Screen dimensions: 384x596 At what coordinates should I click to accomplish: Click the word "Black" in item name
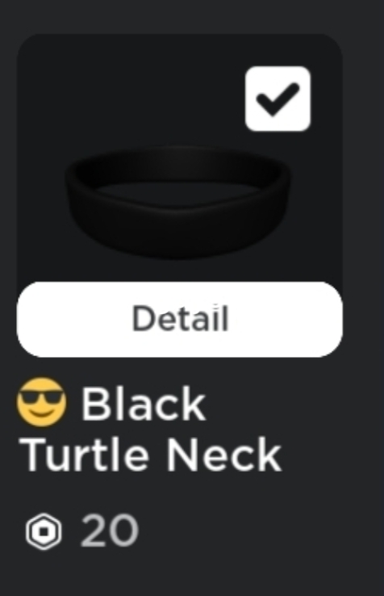[144, 404]
